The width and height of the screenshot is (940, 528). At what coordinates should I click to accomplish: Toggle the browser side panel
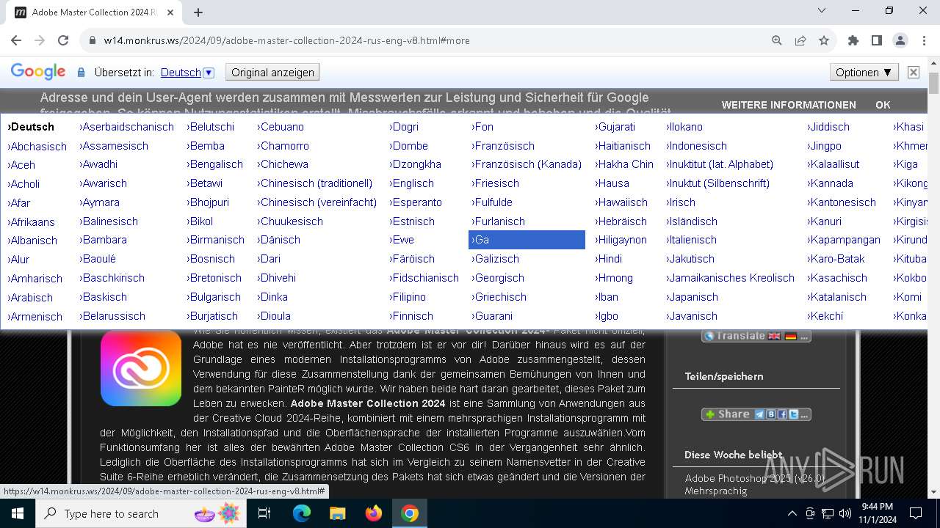(877, 40)
